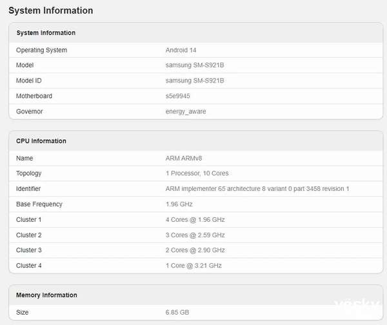This screenshot has width=387, height=325.
Task: Click the 6.85 GB memory size value
Action: pyautogui.click(x=177, y=312)
